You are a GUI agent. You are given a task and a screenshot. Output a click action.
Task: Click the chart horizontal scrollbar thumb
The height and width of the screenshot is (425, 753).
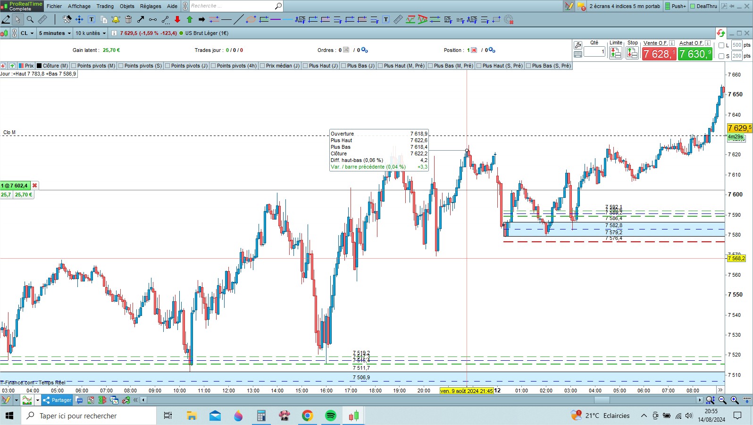(602, 400)
